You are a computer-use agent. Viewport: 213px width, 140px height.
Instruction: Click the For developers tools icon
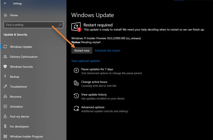click(5, 126)
